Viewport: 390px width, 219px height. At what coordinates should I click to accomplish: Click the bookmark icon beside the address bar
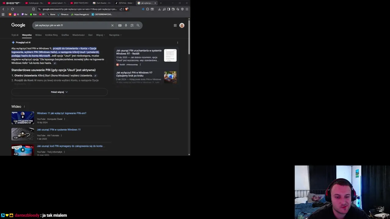click(34, 9)
